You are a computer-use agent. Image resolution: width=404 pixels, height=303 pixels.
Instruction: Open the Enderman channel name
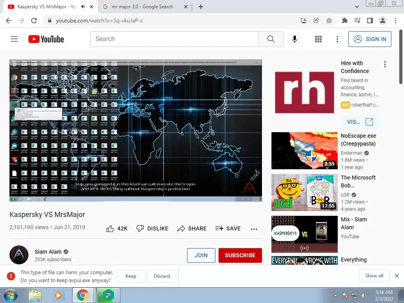352,153
